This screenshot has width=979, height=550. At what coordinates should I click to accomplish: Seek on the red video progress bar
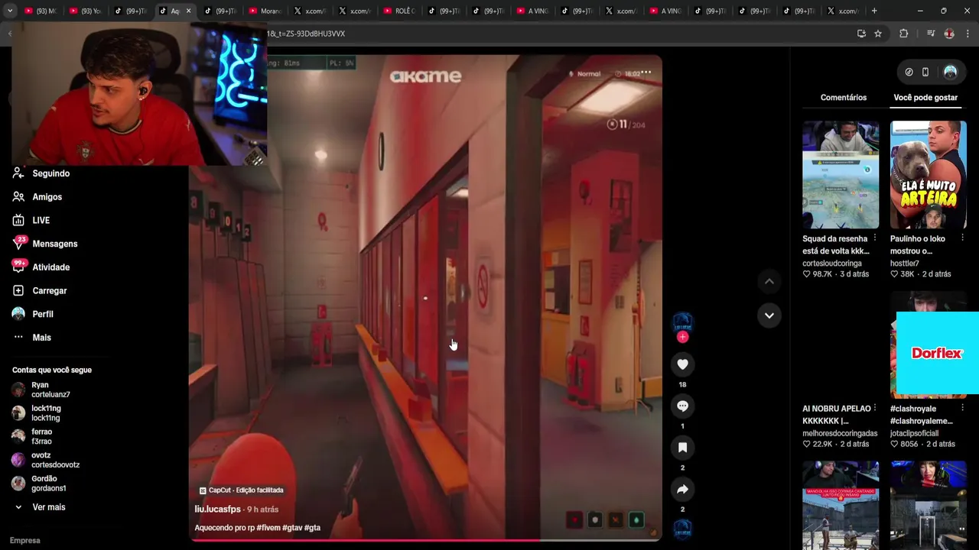425,540
